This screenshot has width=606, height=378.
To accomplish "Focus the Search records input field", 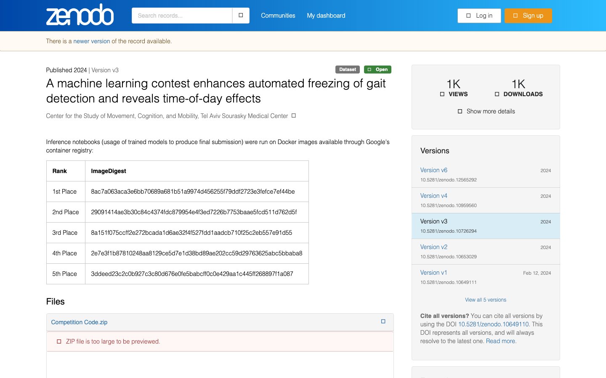I will pos(182,16).
